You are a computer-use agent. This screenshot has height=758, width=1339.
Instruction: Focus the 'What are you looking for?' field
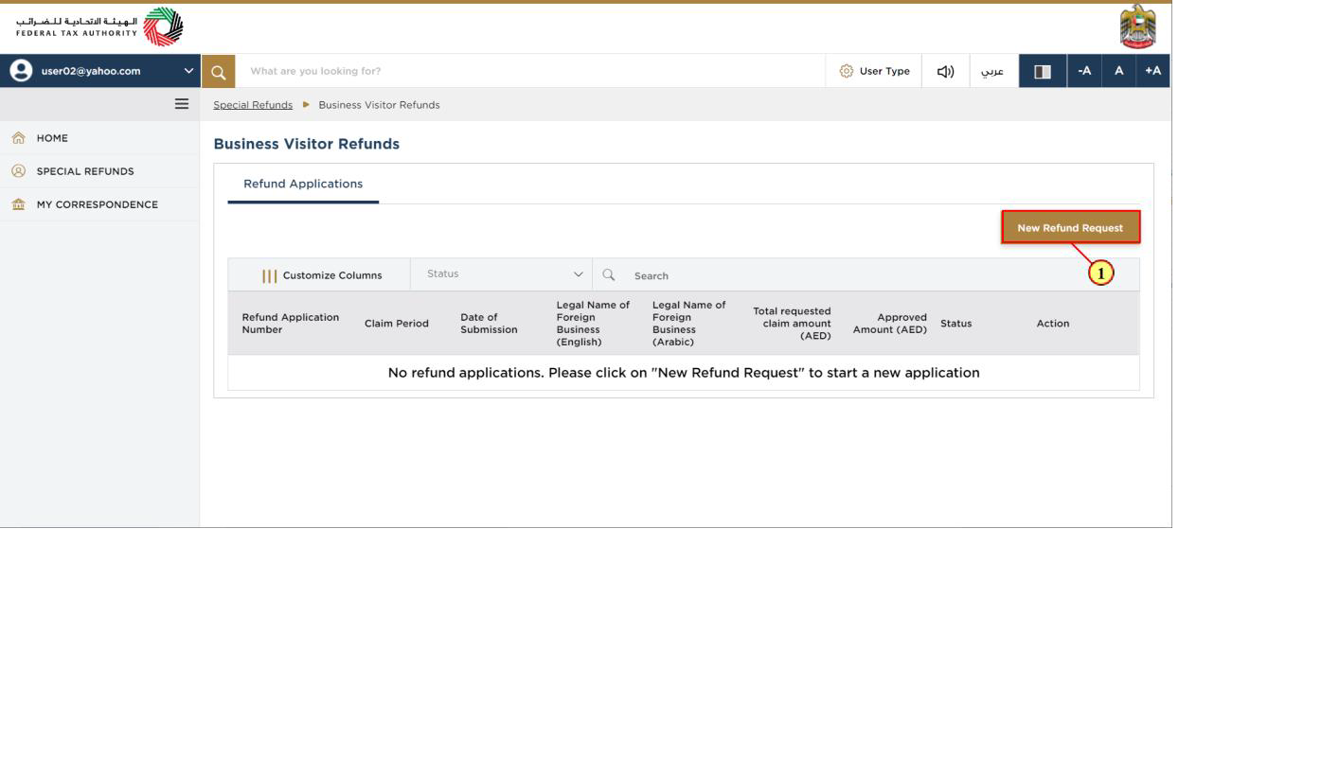pos(530,71)
